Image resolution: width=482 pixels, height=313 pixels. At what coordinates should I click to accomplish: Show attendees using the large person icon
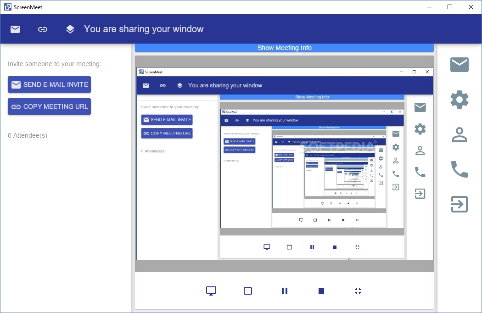(x=459, y=134)
